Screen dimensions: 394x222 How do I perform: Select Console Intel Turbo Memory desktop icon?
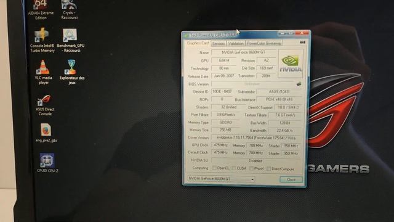pyautogui.click(x=42, y=40)
